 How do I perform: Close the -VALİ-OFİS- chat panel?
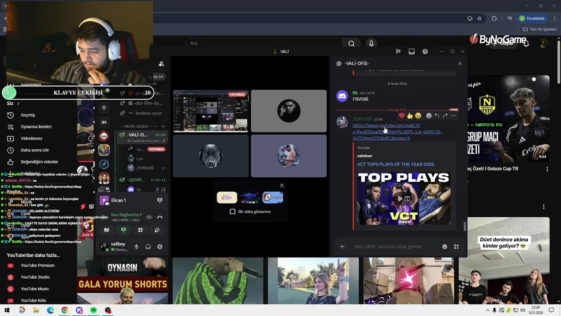(460, 63)
